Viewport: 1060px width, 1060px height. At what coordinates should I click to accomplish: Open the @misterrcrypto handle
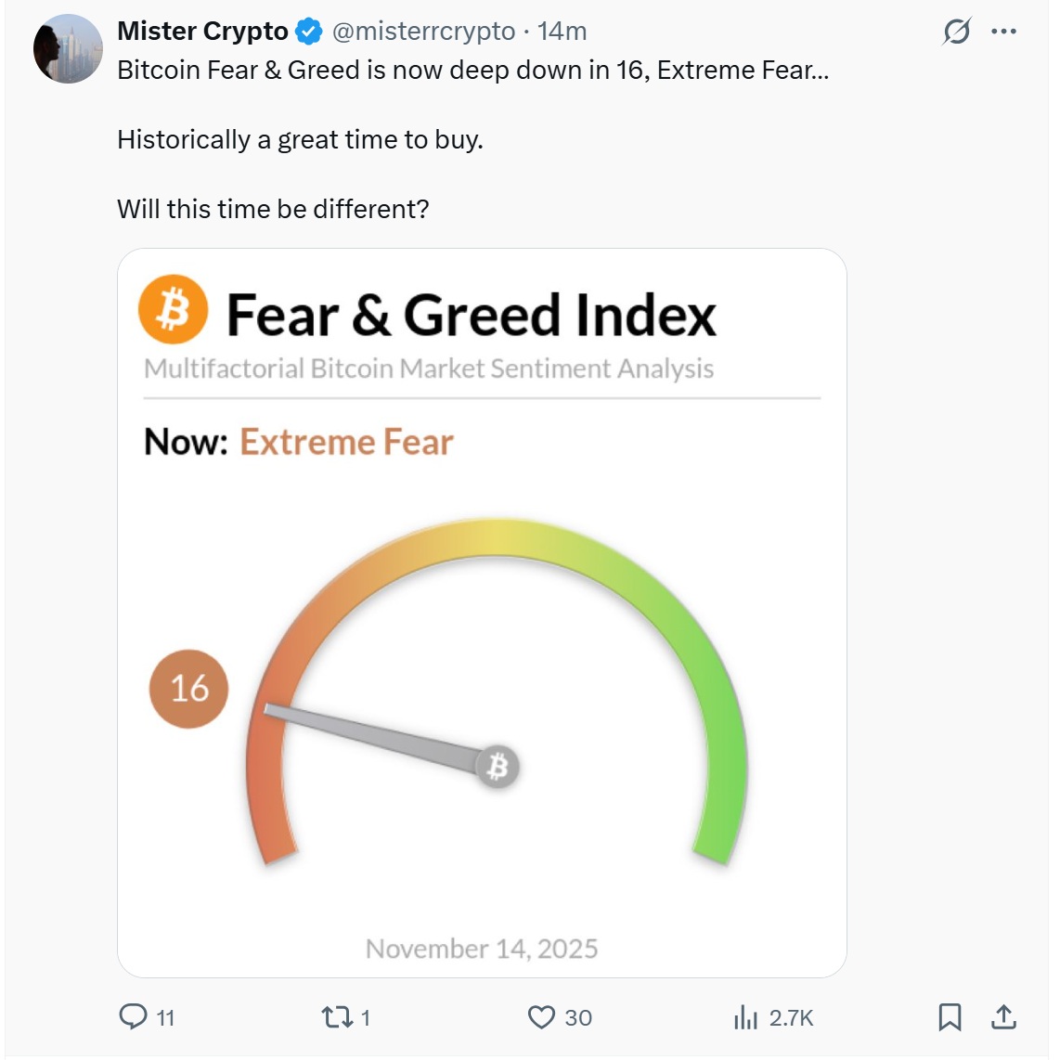423,31
